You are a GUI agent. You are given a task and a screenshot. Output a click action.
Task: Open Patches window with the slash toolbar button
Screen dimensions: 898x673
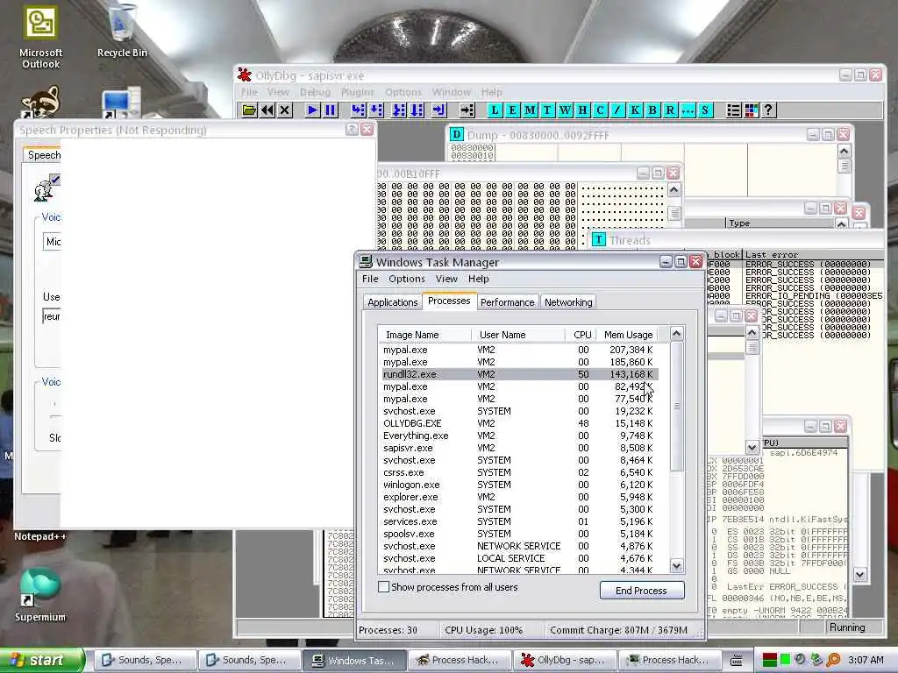(x=617, y=110)
